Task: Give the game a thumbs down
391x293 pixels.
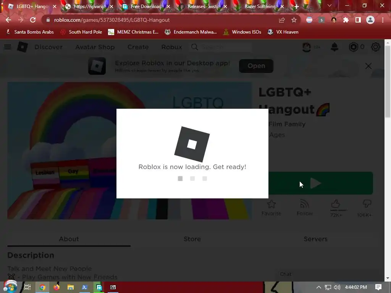Action: tap(367, 204)
